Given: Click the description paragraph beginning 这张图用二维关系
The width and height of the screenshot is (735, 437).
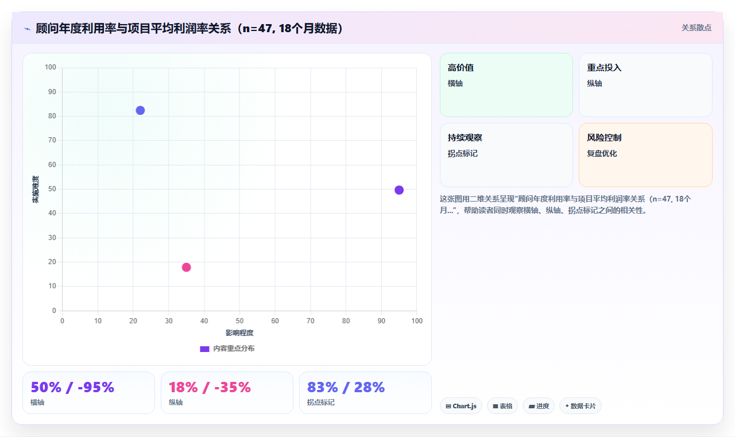Looking at the screenshot, I should pos(566,204).
